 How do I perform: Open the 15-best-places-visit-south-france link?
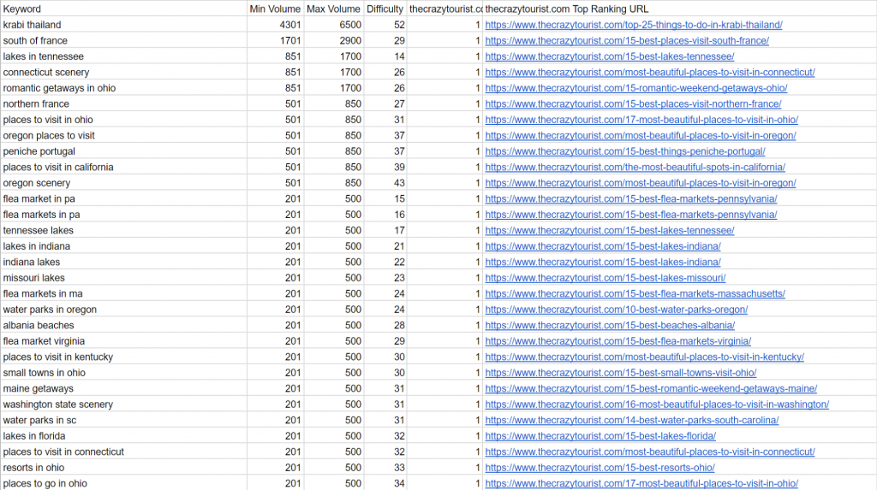coord(627,40)
